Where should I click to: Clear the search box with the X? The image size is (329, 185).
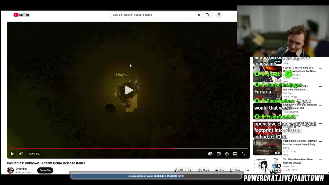pyautogui.click(x=199, y=15)
